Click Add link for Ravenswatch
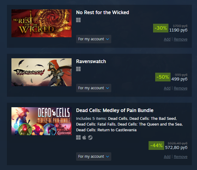 click(167, 88)
